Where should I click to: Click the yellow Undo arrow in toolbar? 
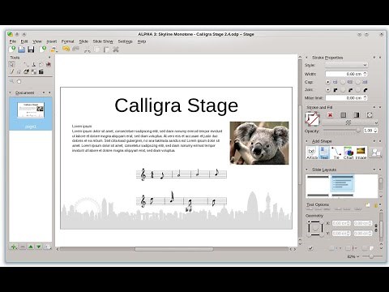click(66, 49)
